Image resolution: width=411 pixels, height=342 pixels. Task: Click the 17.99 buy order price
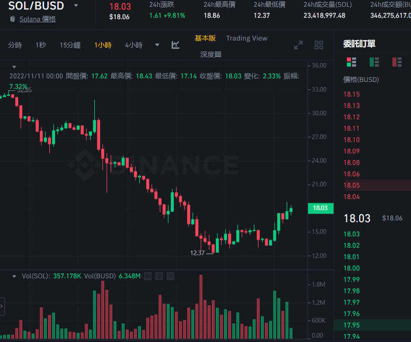351,280
